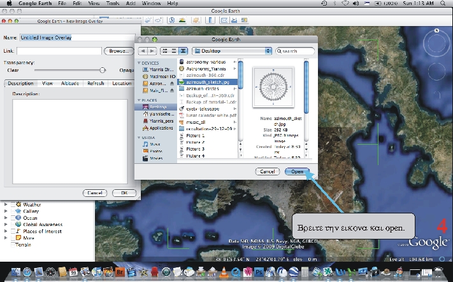Open the historical imagery clock icon

pos(172,20)
